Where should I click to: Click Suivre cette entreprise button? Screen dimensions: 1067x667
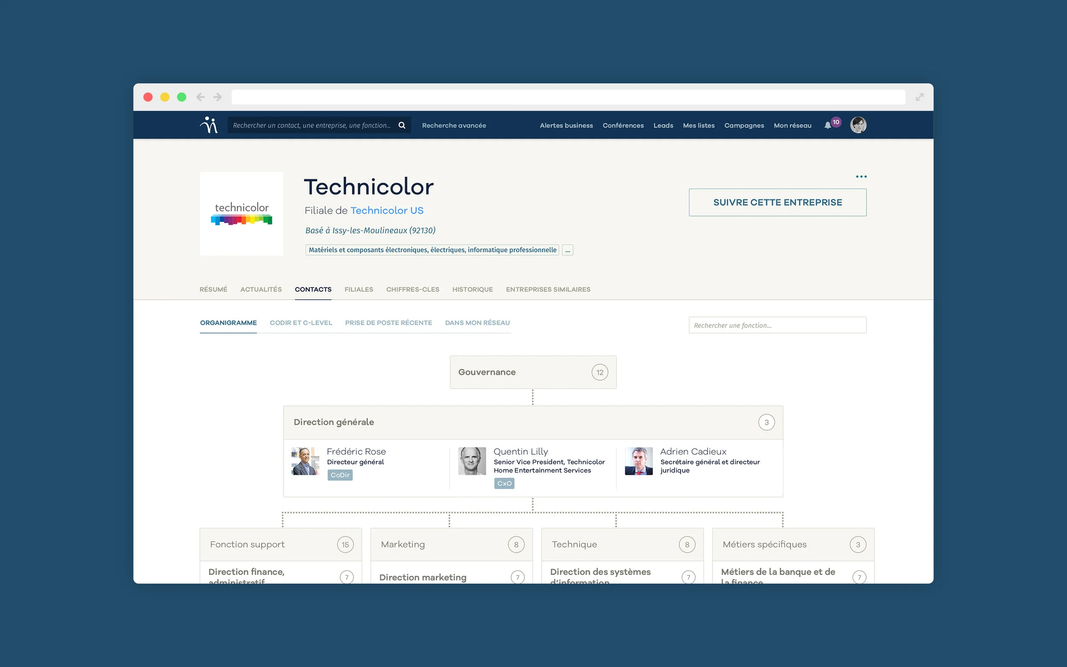click(778, 202)
